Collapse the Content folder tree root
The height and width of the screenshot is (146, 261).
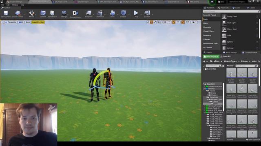204,84
